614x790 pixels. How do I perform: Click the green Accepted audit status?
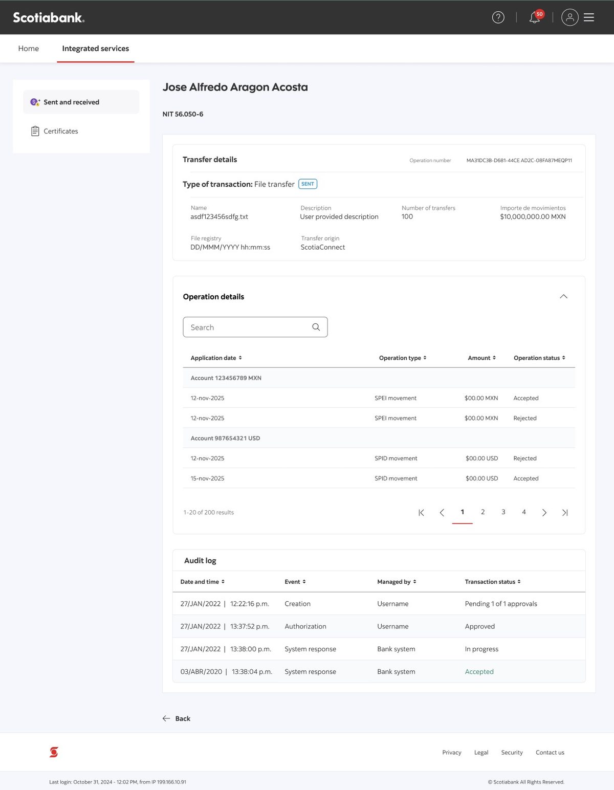[479, 672]
